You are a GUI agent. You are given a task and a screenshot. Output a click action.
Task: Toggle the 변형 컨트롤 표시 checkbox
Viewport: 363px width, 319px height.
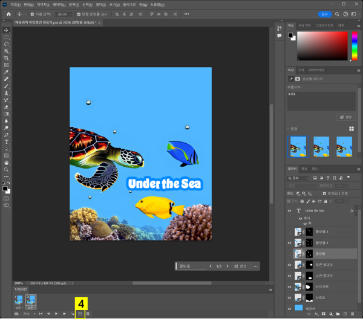click(78, 13)
